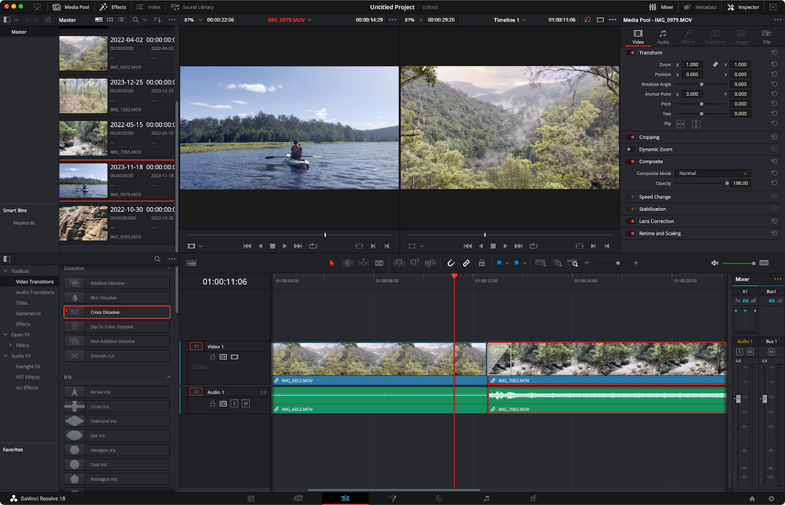Mute the Audio 1 track
The height and width of the screenshot is (505, 785).
coord(245,403)
